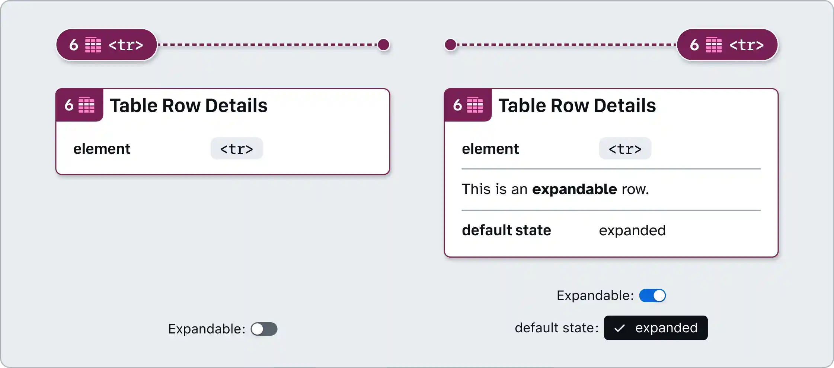Select the right 6 <tr> pill label
This screenshot has width=834, height=368.
point(728,45)
